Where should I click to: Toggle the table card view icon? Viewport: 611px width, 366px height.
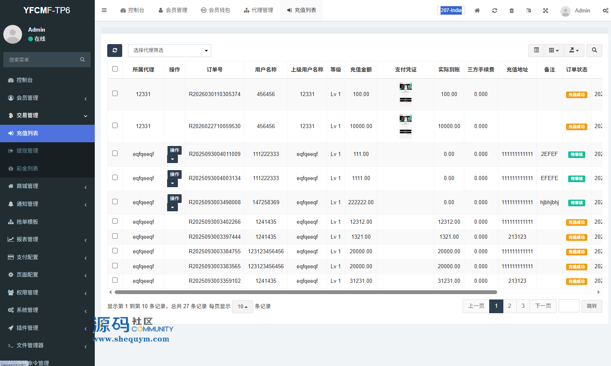[536, 50]
